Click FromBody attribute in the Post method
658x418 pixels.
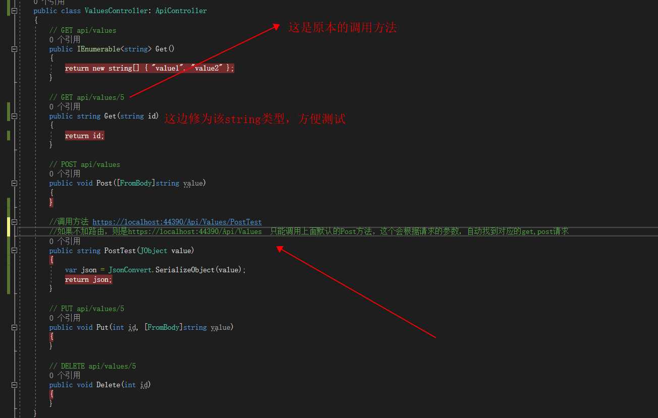coord(136,183)
